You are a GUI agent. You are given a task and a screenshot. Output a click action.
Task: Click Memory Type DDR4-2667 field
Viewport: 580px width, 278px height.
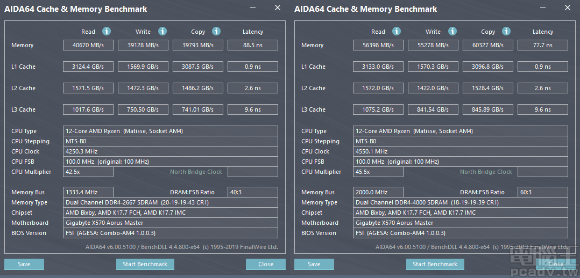[171, 202]
